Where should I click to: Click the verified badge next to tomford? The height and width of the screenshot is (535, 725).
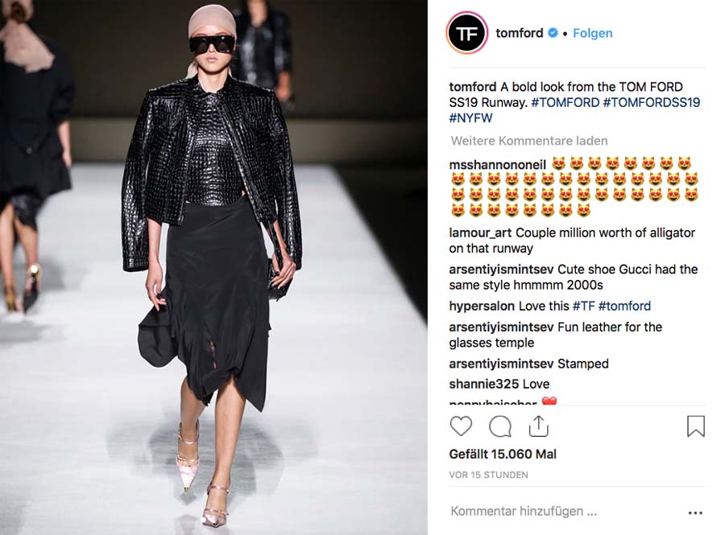pos(553,33)
